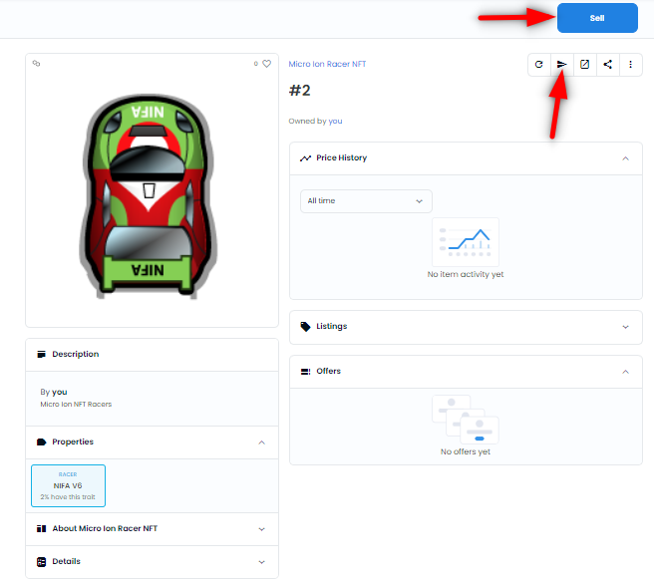
Task: Collapse the Offers section
Action: (x=625, y=372)
